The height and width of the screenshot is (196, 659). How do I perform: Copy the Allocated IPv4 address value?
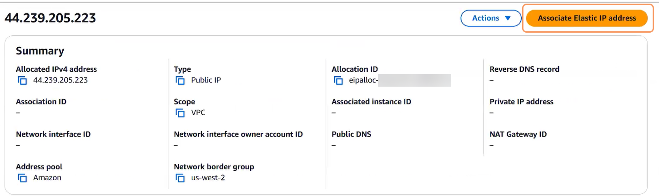pyautogui.click(x=22, y=80)
